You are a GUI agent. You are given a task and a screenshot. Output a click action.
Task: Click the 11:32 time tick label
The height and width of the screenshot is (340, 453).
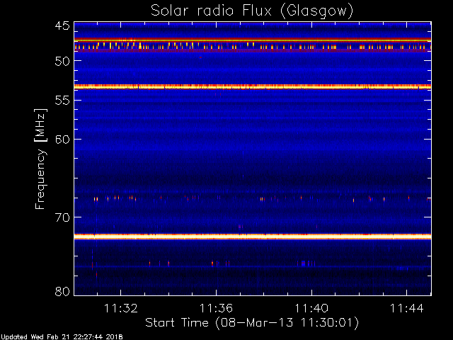point(121,308)
